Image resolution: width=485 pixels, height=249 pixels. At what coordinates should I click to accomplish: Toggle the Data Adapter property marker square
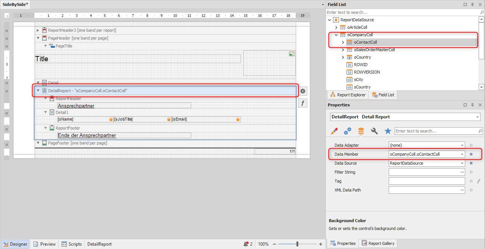click(x=471, y=145)
